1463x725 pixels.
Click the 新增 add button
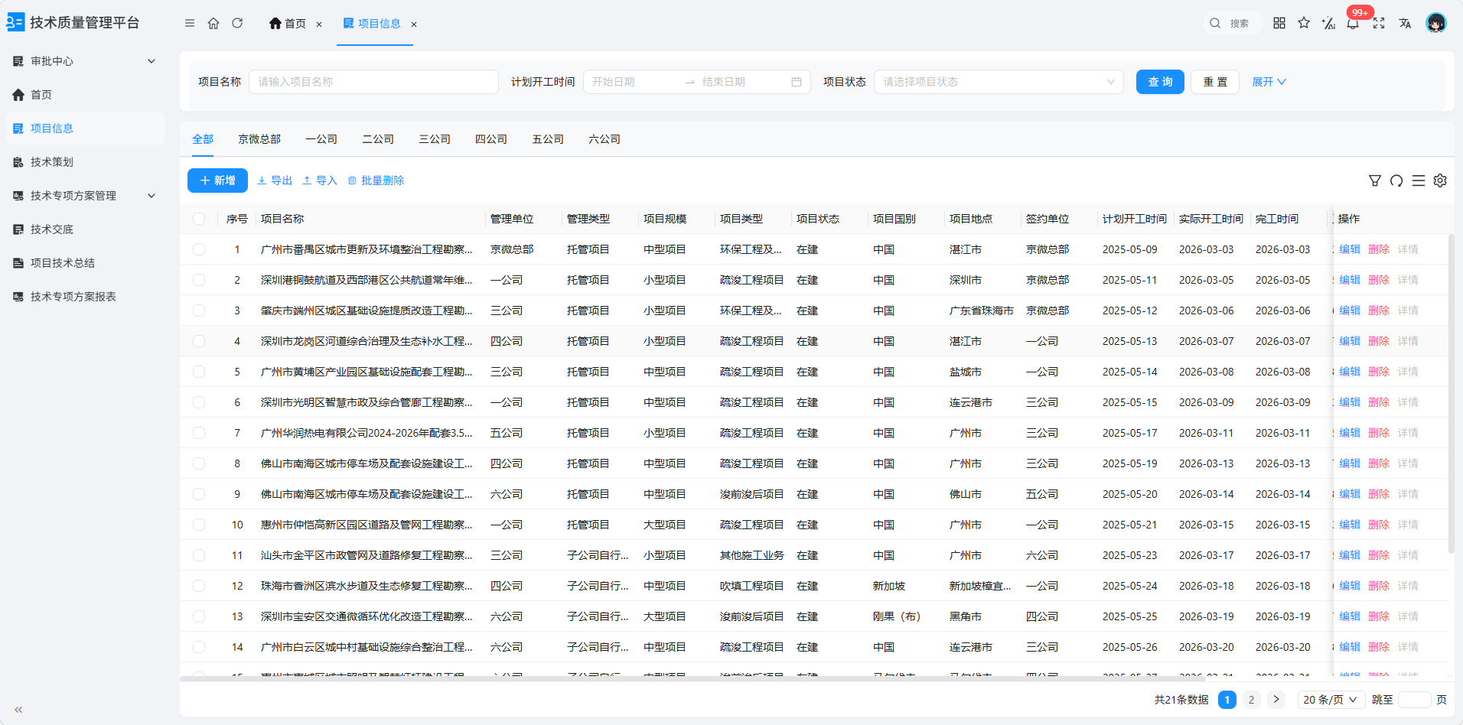click(217, 180)
